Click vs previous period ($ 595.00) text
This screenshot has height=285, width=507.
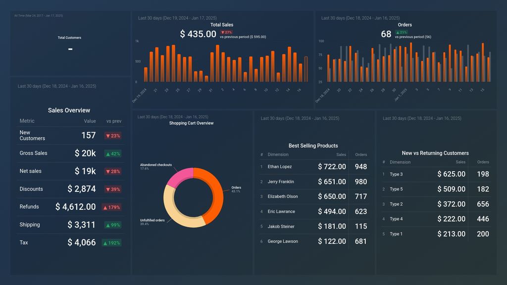pos(243,37)
